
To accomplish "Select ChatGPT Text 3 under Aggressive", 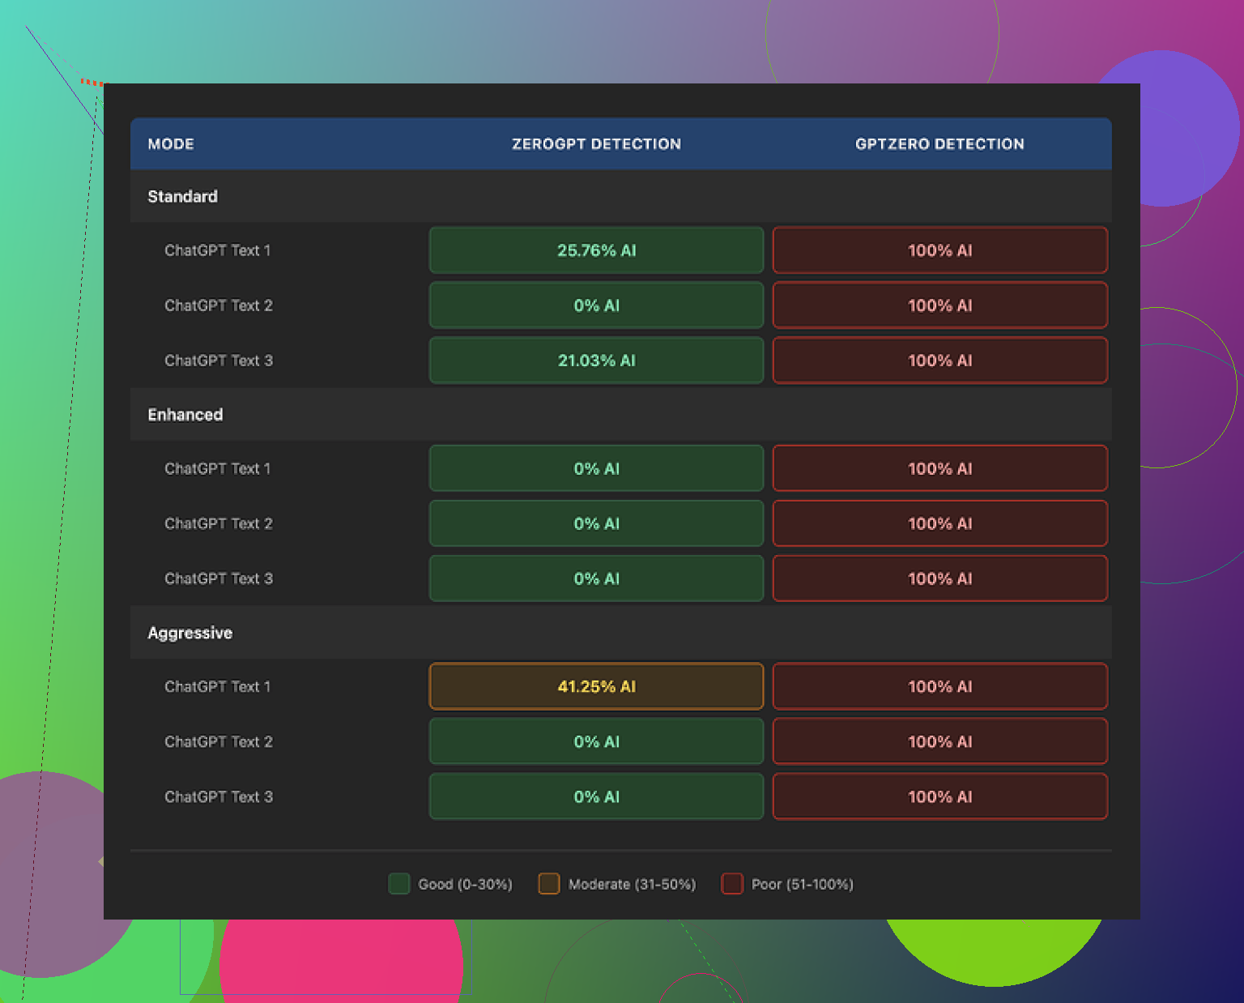I will click(219, 796).
